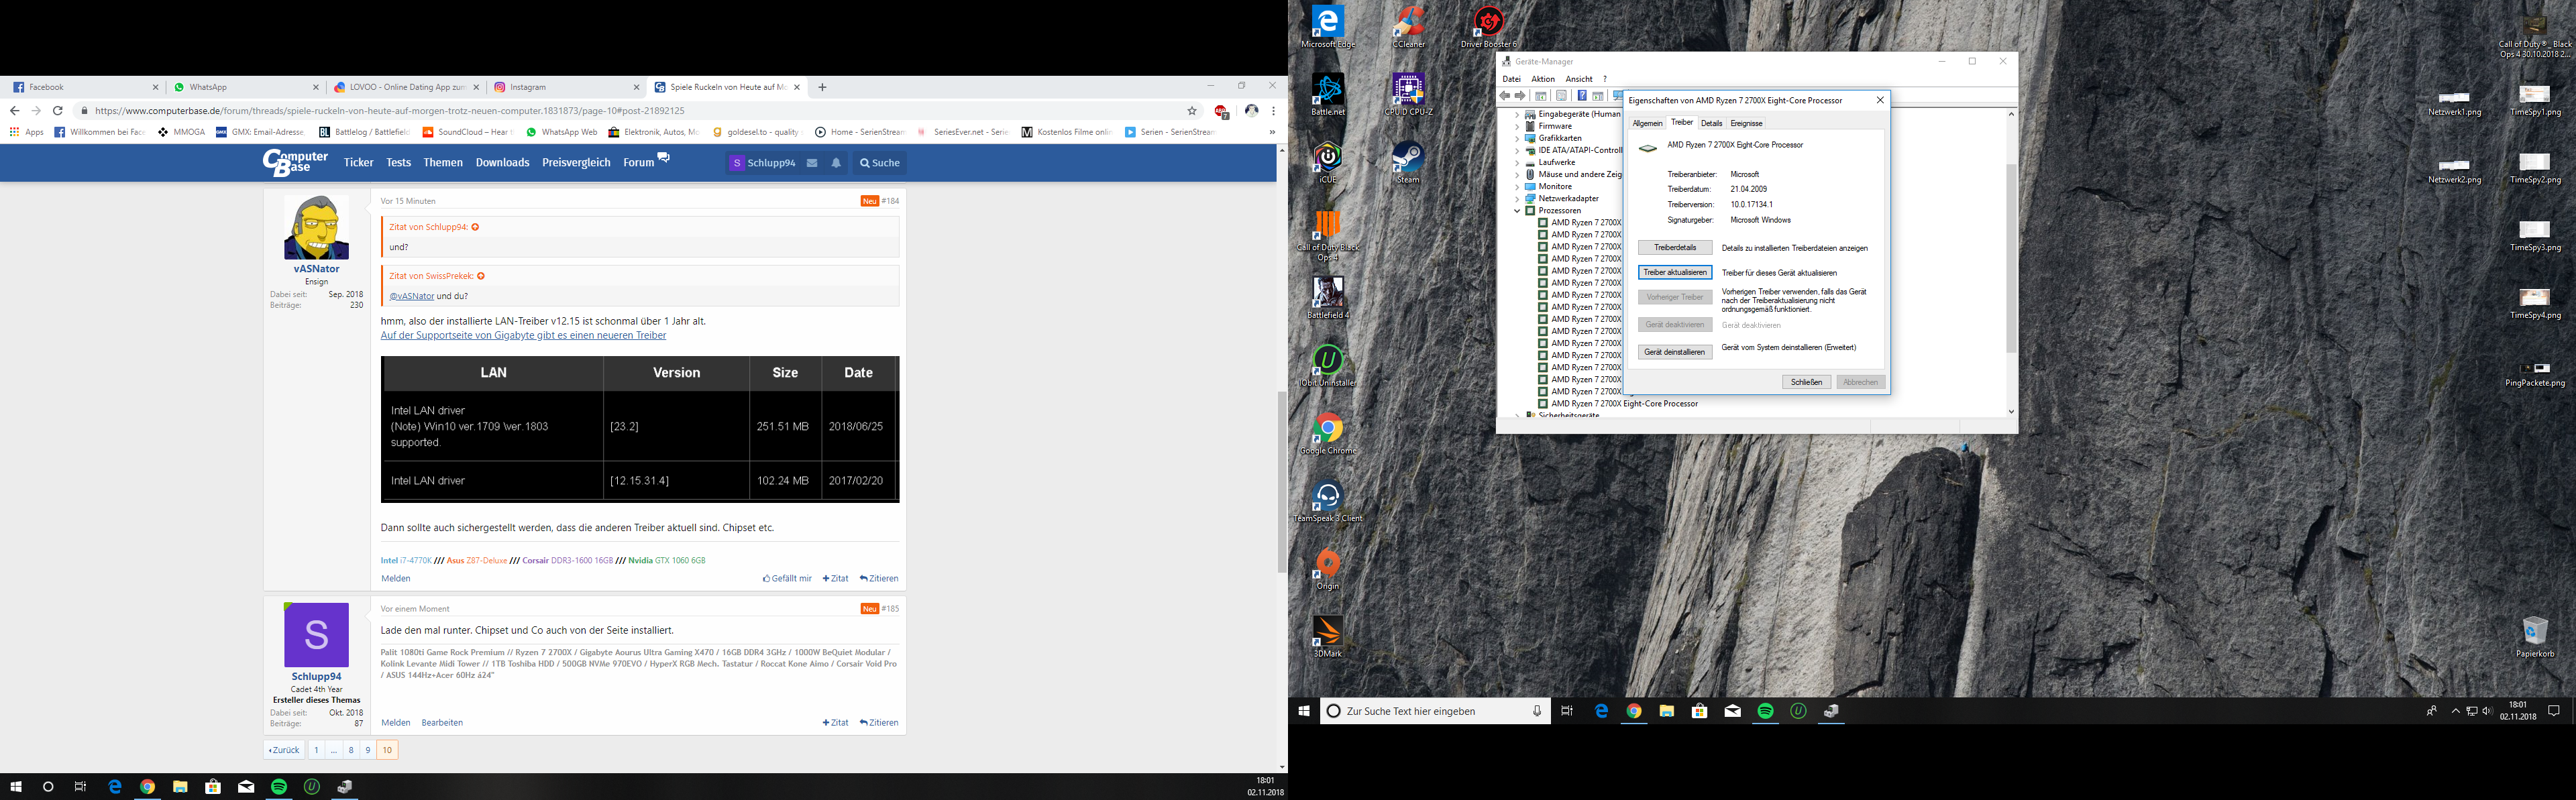The height and width of the screenshot is (800, 2576).
Task: Bookmark page with the star icon
Action: [x=1191, y=111]
